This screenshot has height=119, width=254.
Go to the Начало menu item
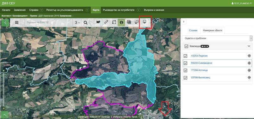[6, 10]
